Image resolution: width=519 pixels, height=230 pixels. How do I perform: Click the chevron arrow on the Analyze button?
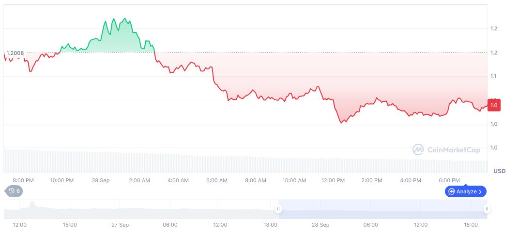pos(480,191)
